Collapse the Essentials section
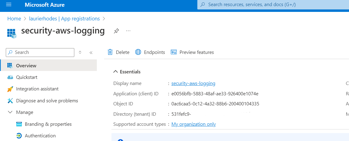This screenshot has height=141, width=349. coord(115,72)
